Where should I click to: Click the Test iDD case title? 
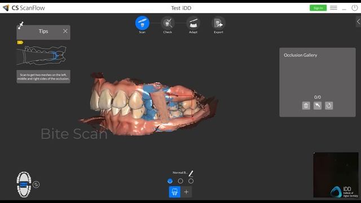181,8
